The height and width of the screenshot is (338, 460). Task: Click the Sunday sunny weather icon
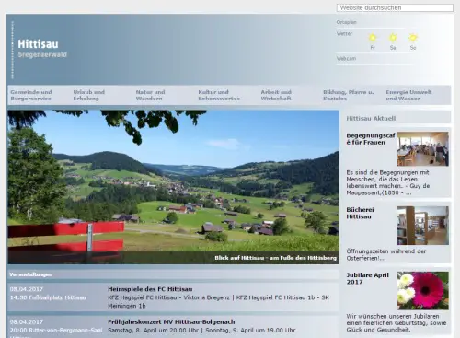click(x=413, y=38)
